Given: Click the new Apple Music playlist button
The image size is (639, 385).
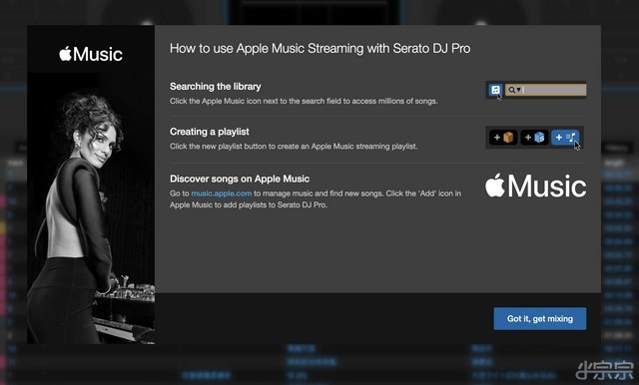Looking at the screenshot, I should tap(565, 138).
